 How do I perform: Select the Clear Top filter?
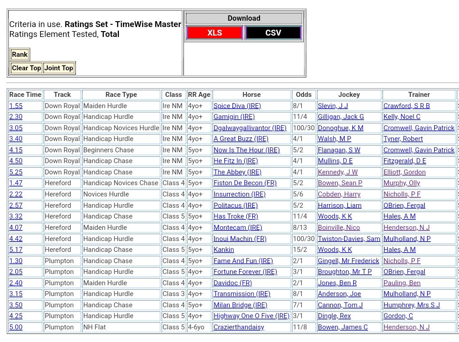tap(26, 68)
